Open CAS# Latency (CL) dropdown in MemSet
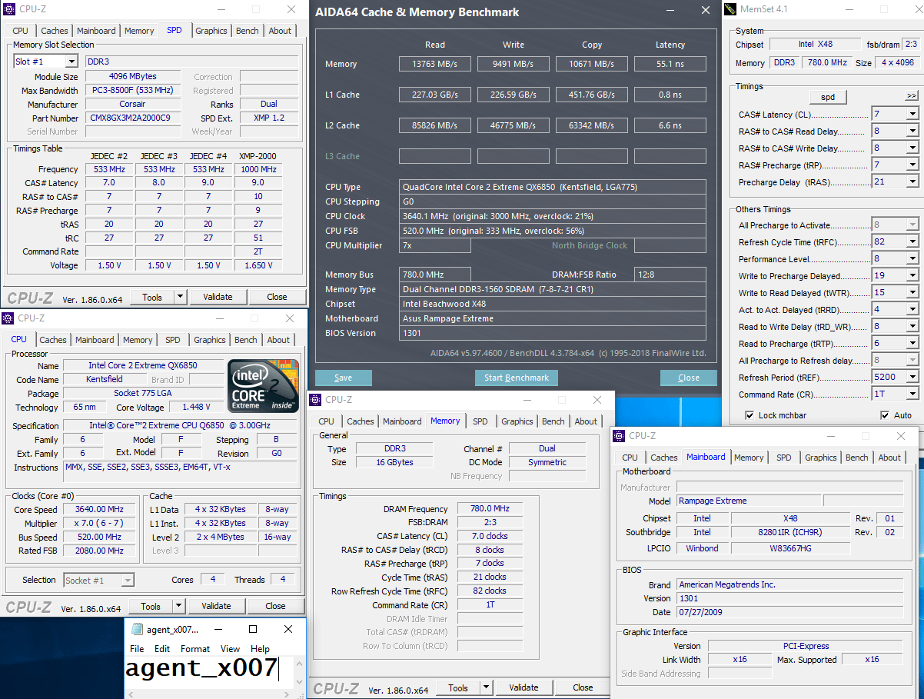The width and height of the screenshot is (924, 699). [x=912, y=115]
